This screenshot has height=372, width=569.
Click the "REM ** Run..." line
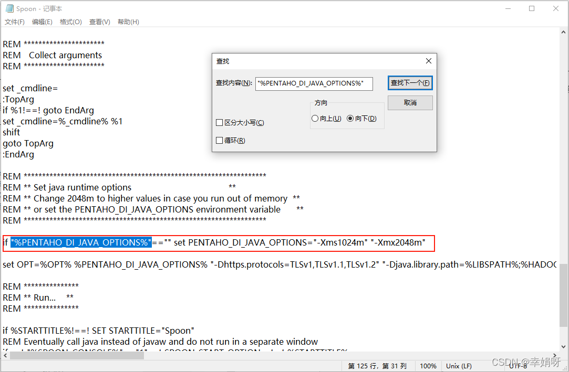pyautogui.click(x=38, y=297)
